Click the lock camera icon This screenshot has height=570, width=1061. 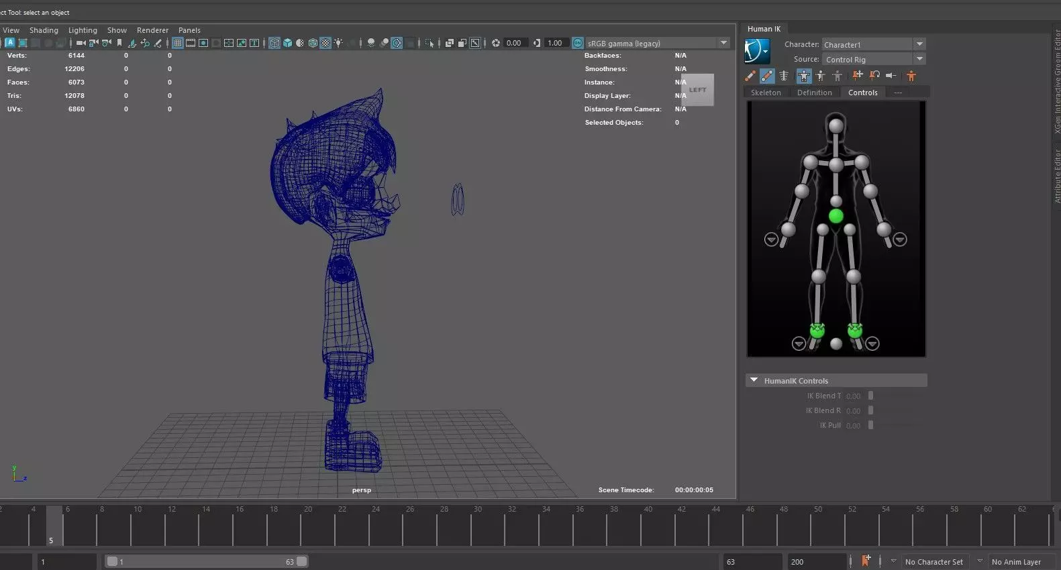coord(93,43)
